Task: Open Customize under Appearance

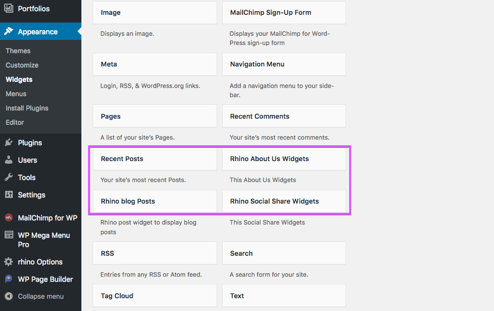Action: click(22, 65)
